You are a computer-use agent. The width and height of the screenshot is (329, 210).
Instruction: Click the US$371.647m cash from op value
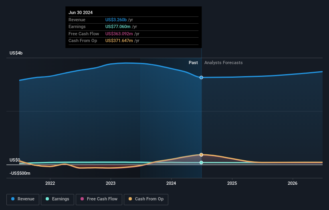pyautogui.click(x=119, y=41)
